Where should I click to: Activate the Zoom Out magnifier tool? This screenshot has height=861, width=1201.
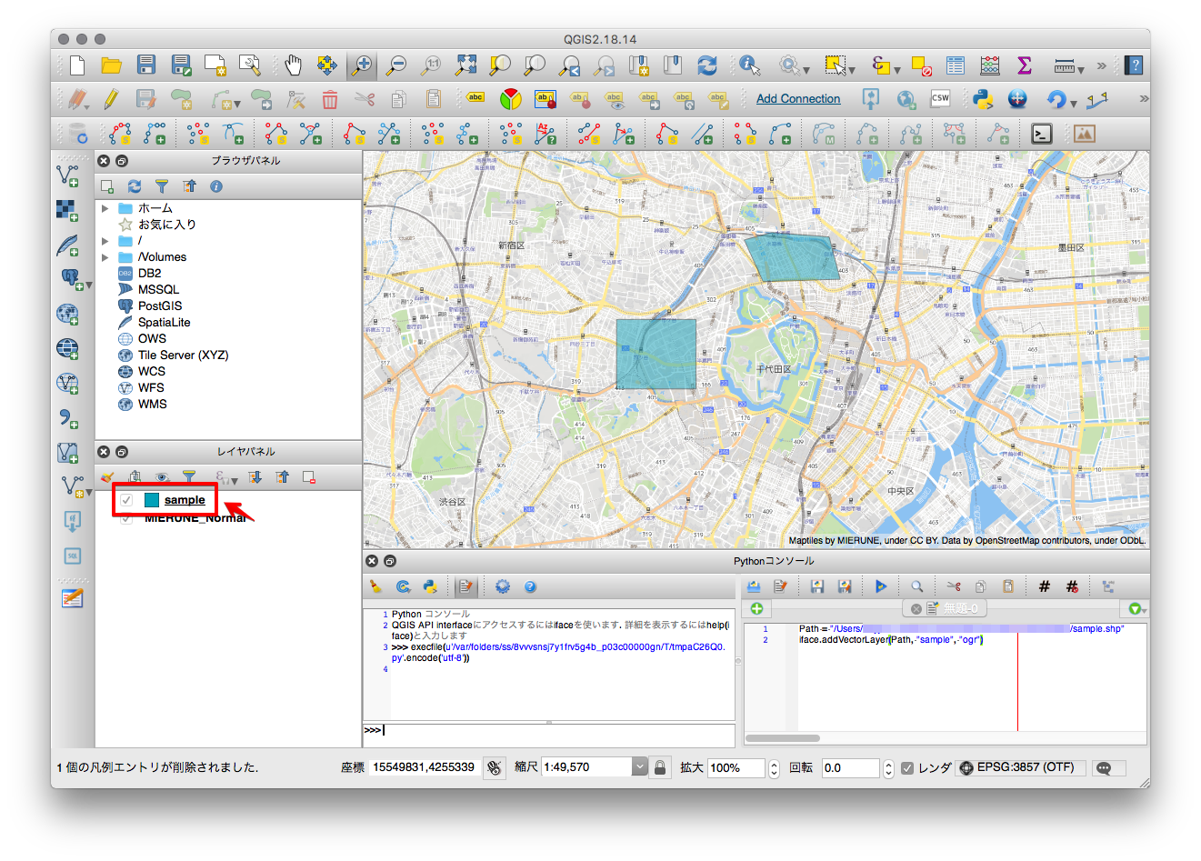tap(396, 65)
